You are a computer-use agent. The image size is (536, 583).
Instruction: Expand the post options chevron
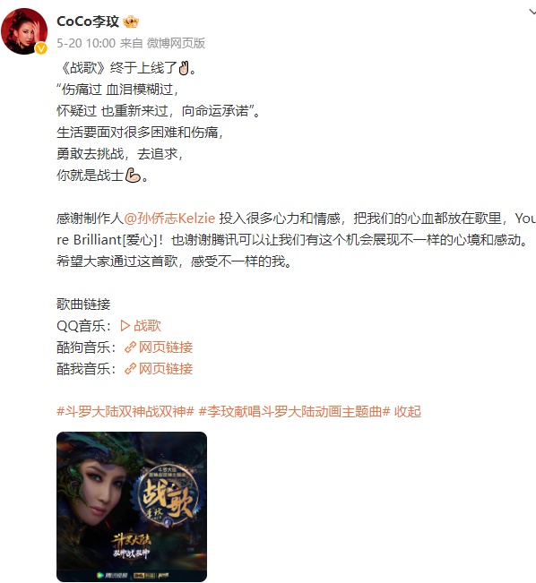(532, 13)
